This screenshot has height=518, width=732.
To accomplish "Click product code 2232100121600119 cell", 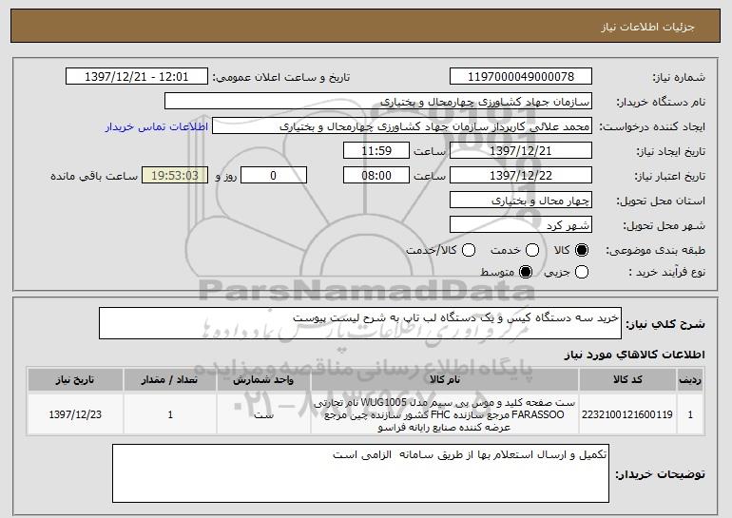I will pyautogui.click(x=627, y=414).
